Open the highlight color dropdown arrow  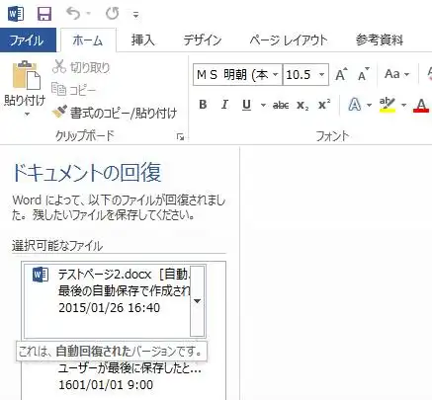point(403,106)
